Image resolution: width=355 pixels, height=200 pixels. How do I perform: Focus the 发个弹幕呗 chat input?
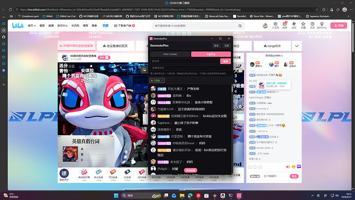point(275,176)
